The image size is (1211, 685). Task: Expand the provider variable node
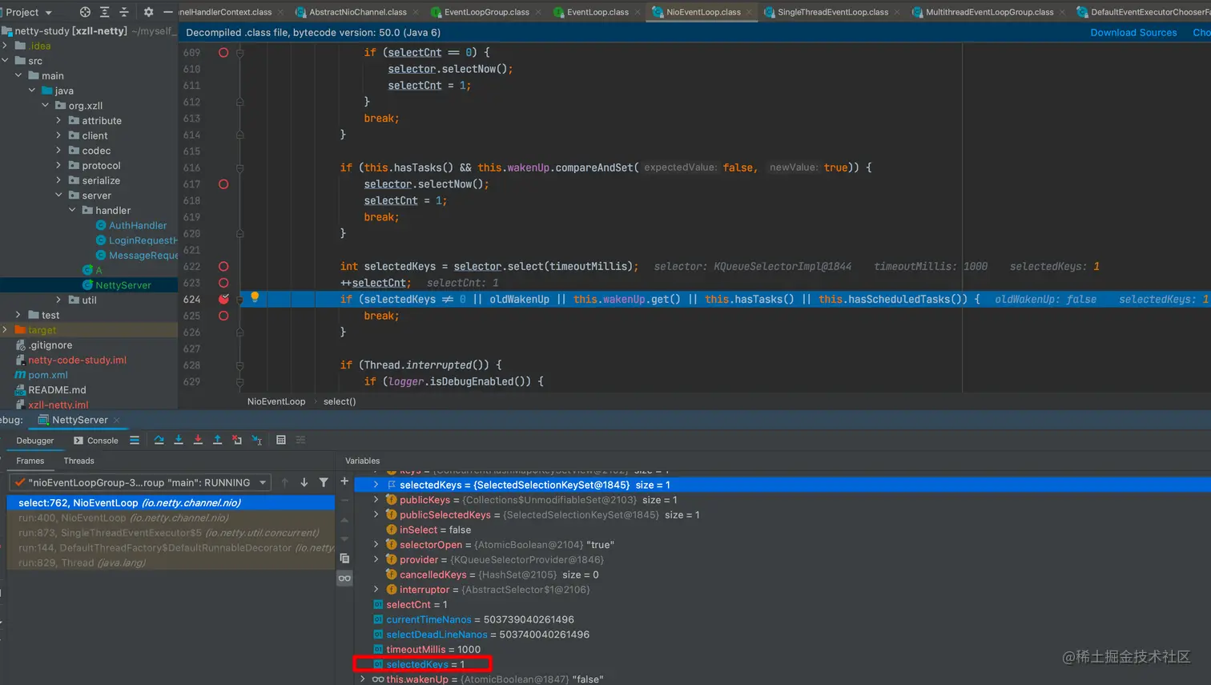(x=376, y=560)
